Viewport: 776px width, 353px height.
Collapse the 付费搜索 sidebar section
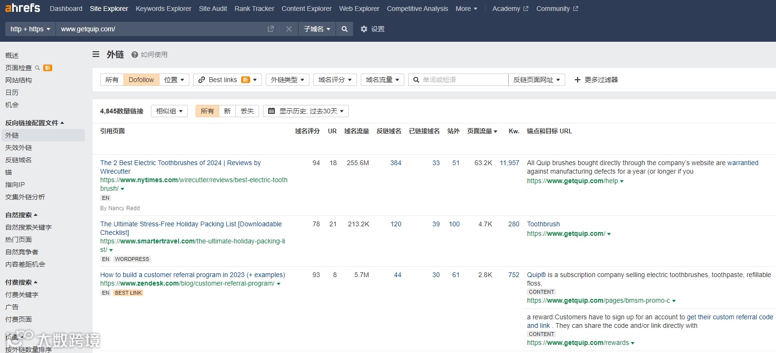(21, 282)
